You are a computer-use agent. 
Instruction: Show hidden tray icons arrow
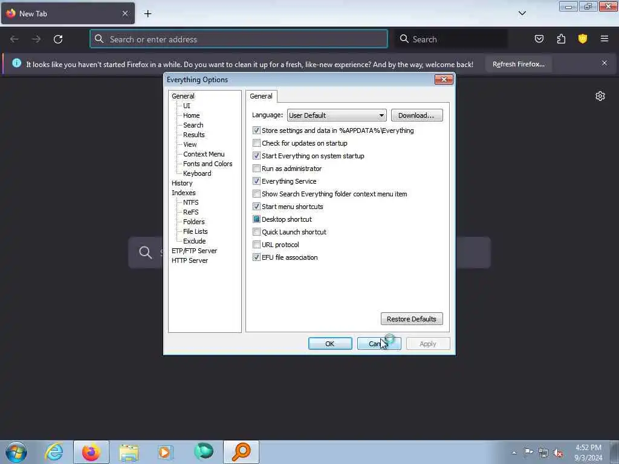click(514, 453)
